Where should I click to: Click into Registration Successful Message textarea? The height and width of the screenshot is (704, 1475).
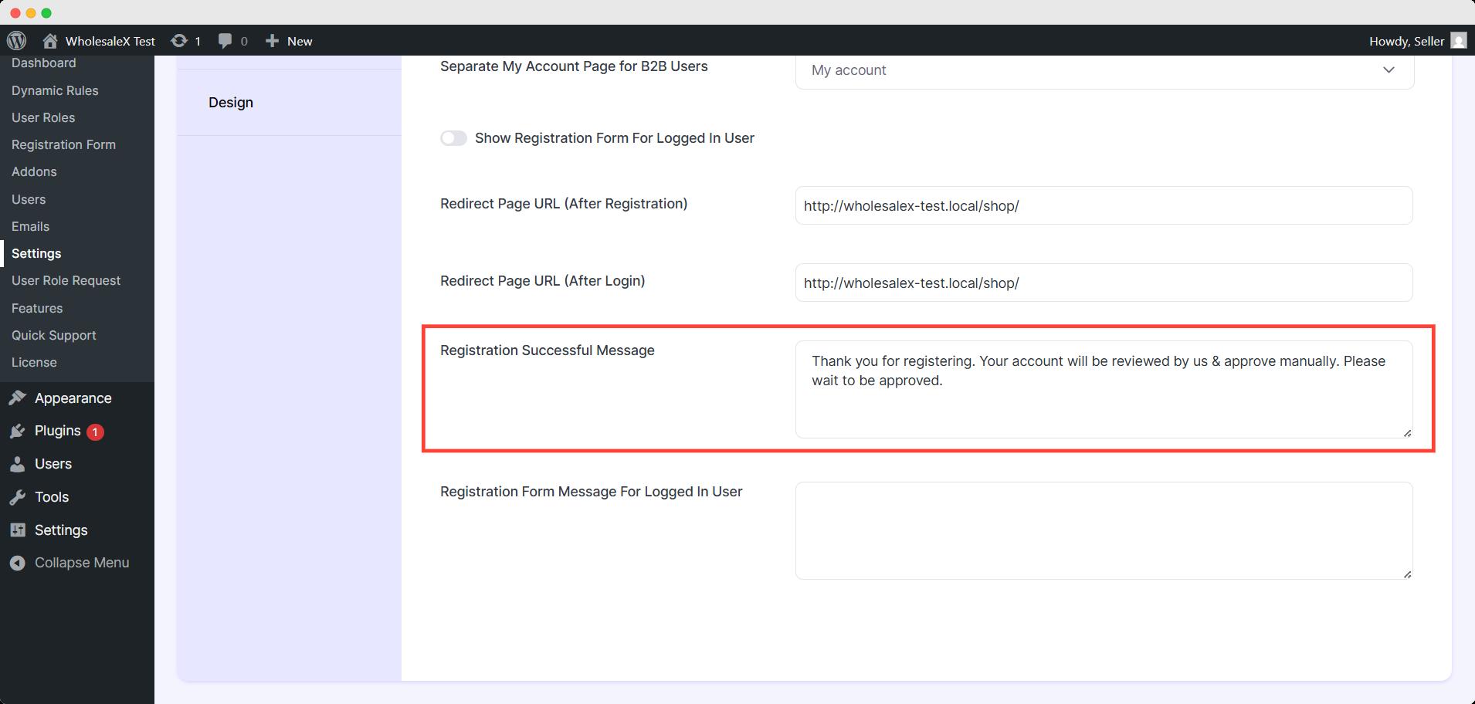pos(1104,389)
